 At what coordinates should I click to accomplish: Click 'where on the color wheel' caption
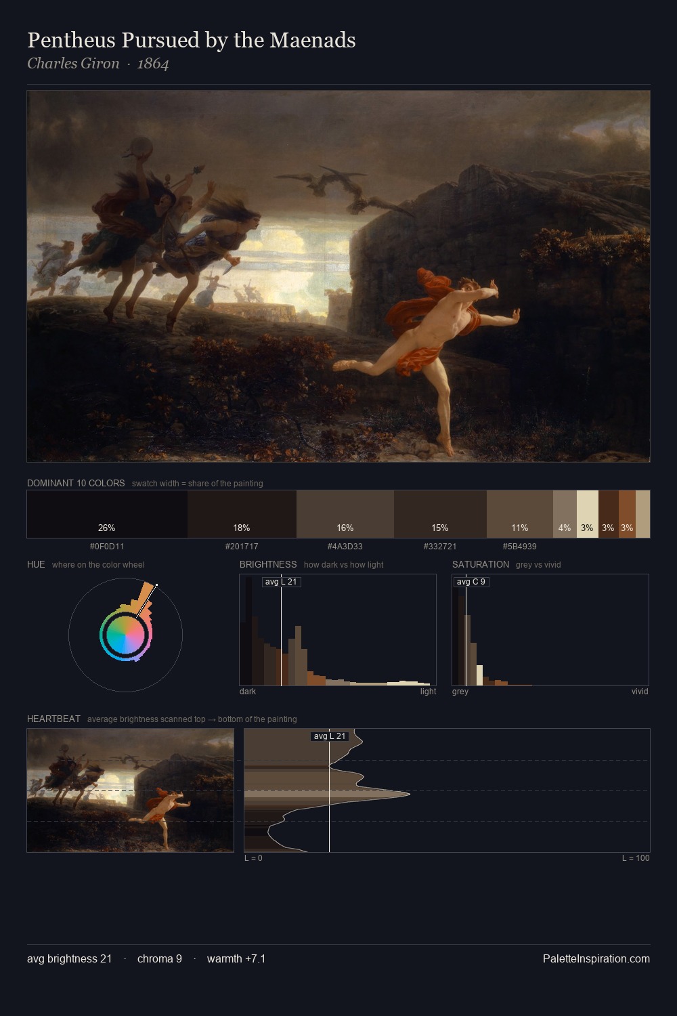[x=98, y=565]
